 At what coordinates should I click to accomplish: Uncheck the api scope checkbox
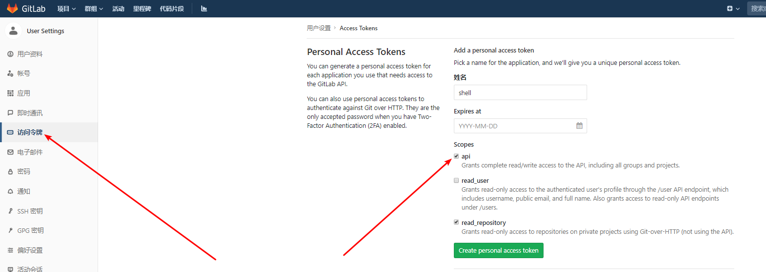456,156
